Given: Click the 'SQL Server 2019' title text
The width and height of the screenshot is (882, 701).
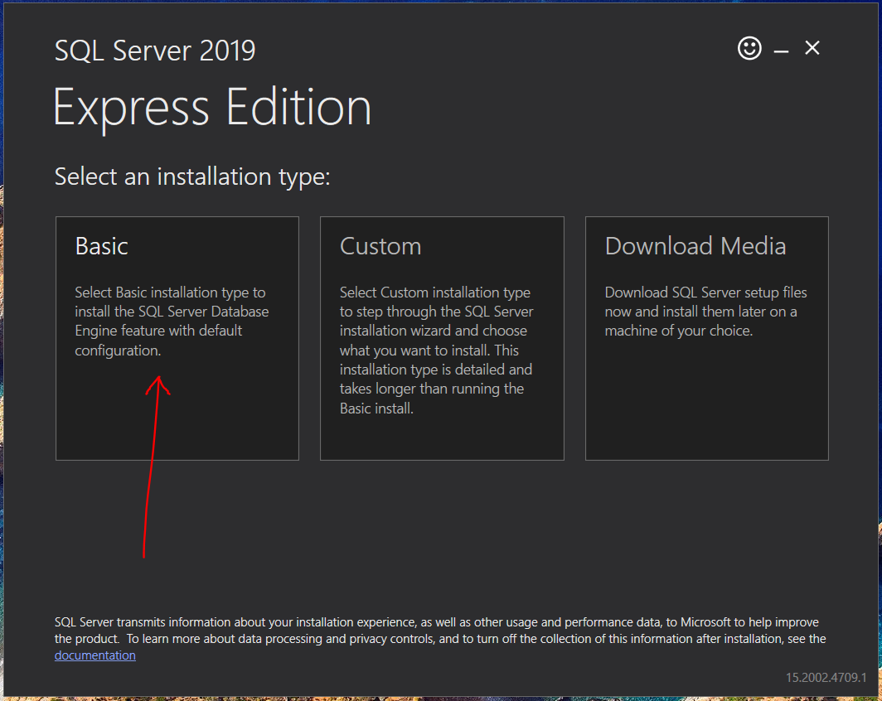Looking at the screenshot, I should [155, 51].
